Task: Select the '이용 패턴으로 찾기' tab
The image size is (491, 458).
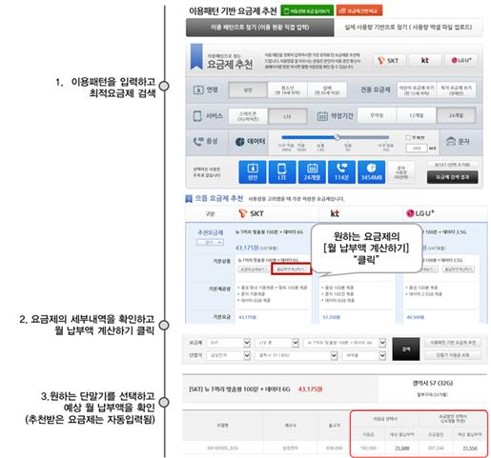Action: pyautogui.click(x=259, y=28)
